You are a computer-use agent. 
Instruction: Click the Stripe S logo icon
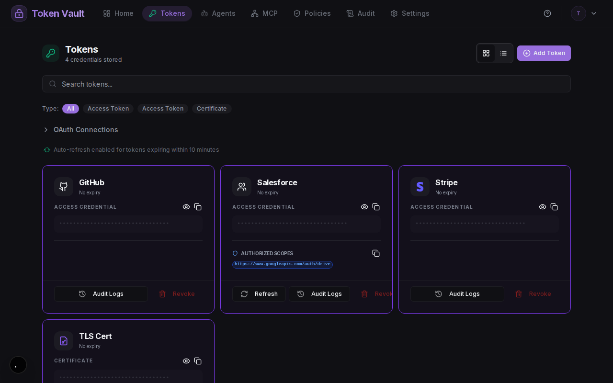tap(420, 187)
